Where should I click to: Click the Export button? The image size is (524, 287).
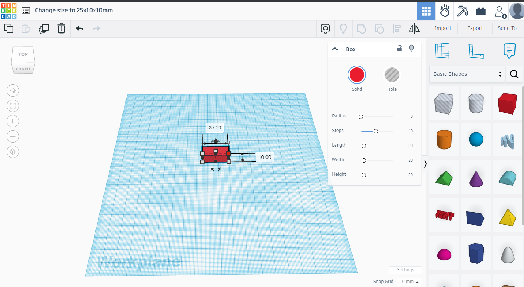475,28
